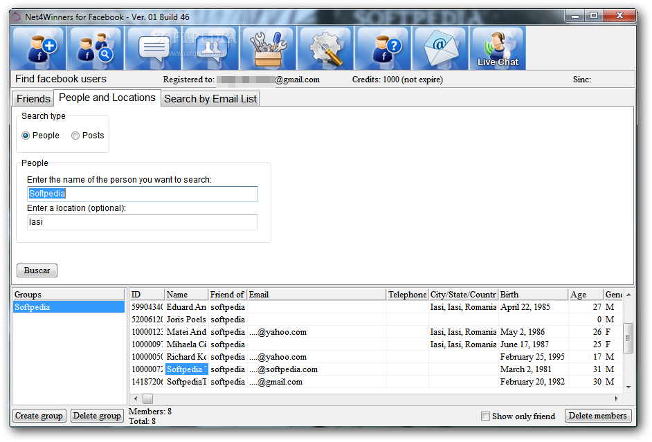The width and height of the screenshot is (652, 442).
Task: Switch to Search by Email List tab
Action: (210, 99)
